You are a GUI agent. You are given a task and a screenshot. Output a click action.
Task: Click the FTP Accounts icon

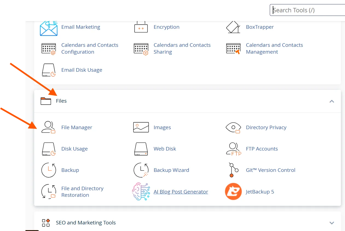click(233, 149)
